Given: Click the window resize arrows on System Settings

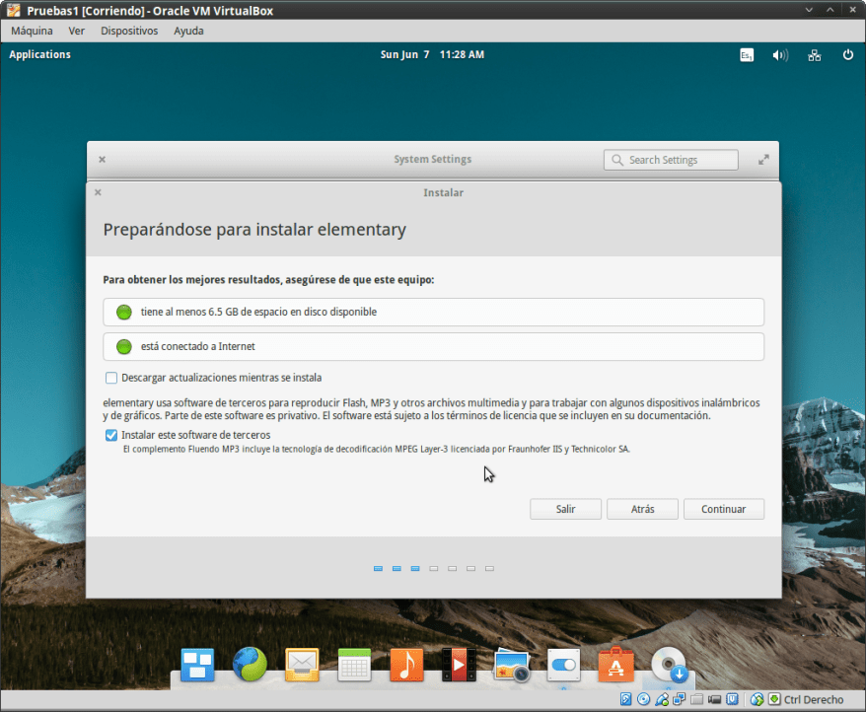Looking at the screenshot, I should 763,159.
